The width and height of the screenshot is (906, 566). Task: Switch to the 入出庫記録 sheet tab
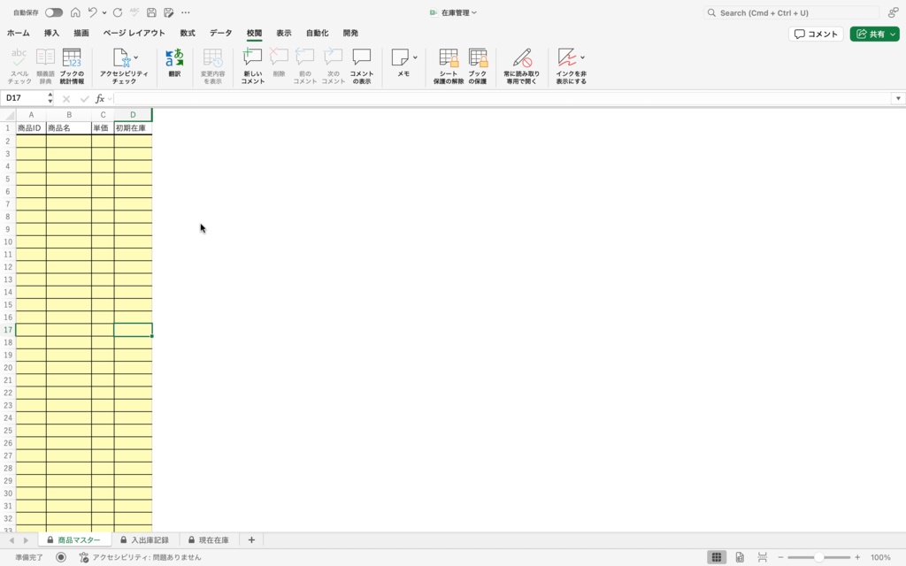(x=144, y=540)
